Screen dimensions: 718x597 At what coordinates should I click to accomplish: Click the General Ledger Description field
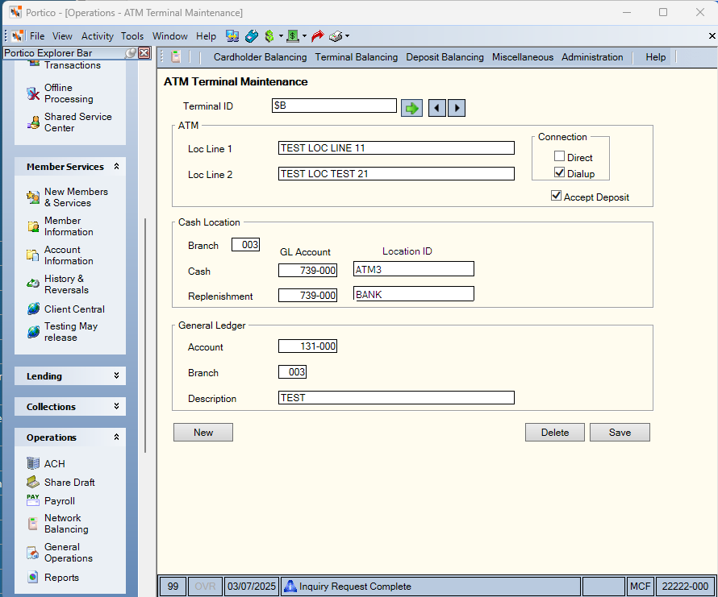click(396, 397)
